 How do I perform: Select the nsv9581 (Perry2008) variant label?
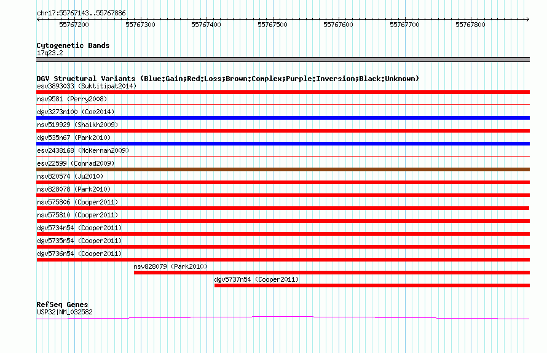72,99
